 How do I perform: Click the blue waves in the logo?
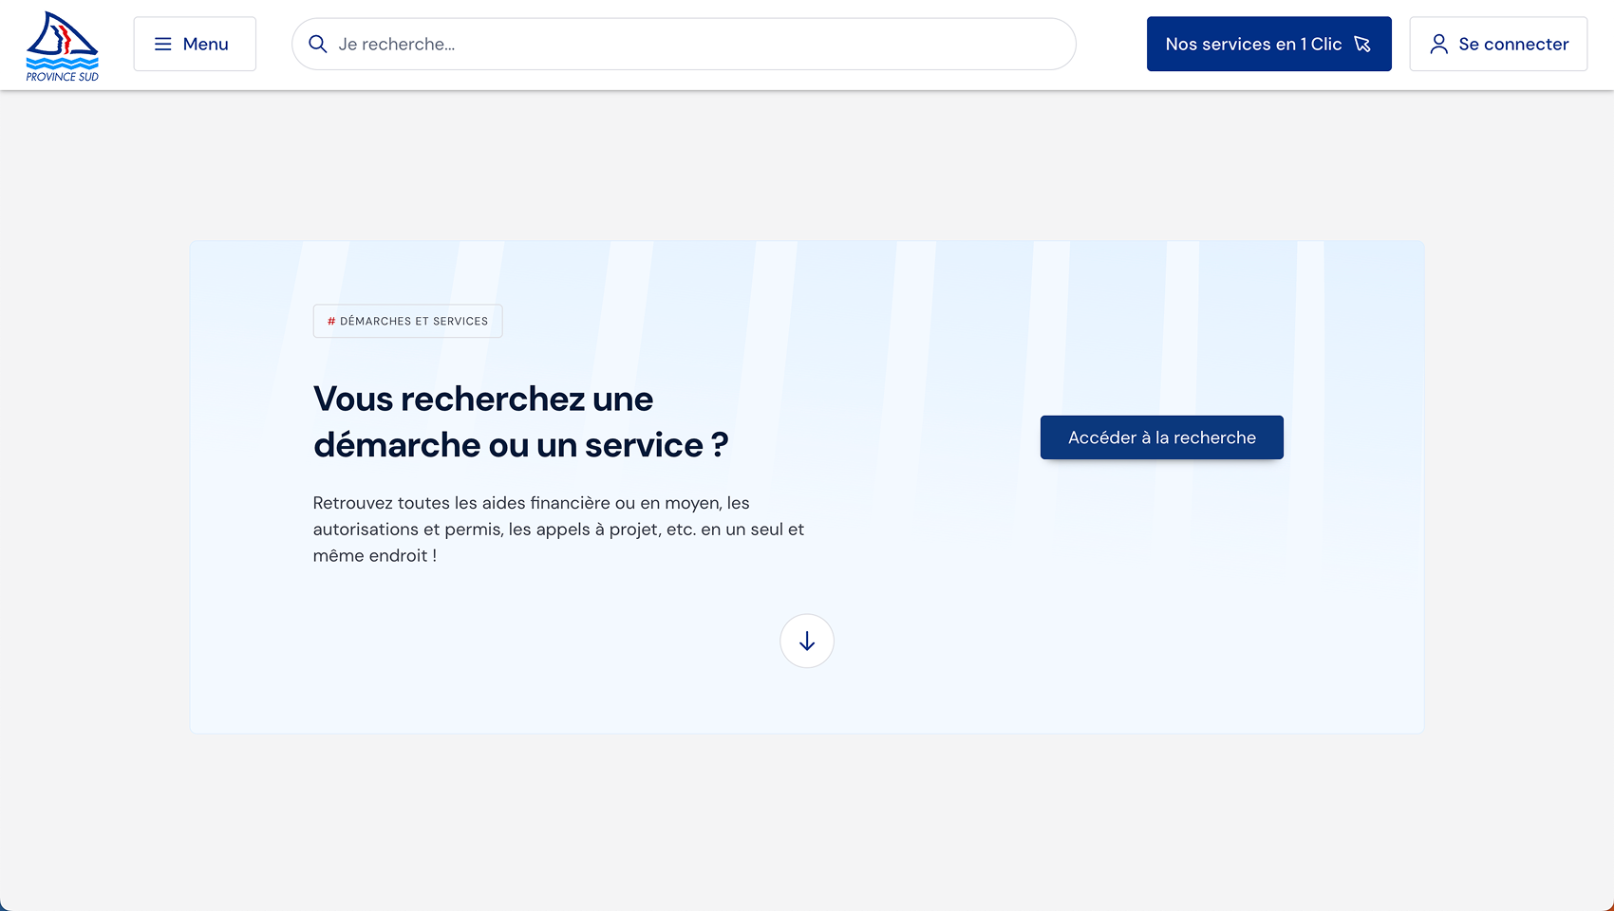pyautogui.click(x=62, y=63)
